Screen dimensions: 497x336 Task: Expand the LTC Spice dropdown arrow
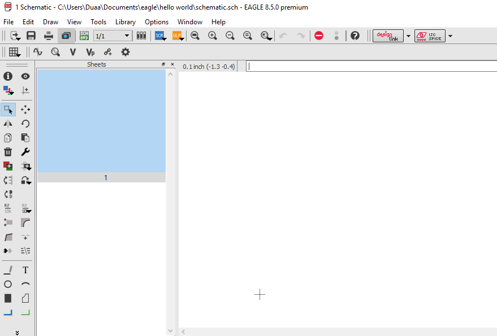click(x=450, y=36)
